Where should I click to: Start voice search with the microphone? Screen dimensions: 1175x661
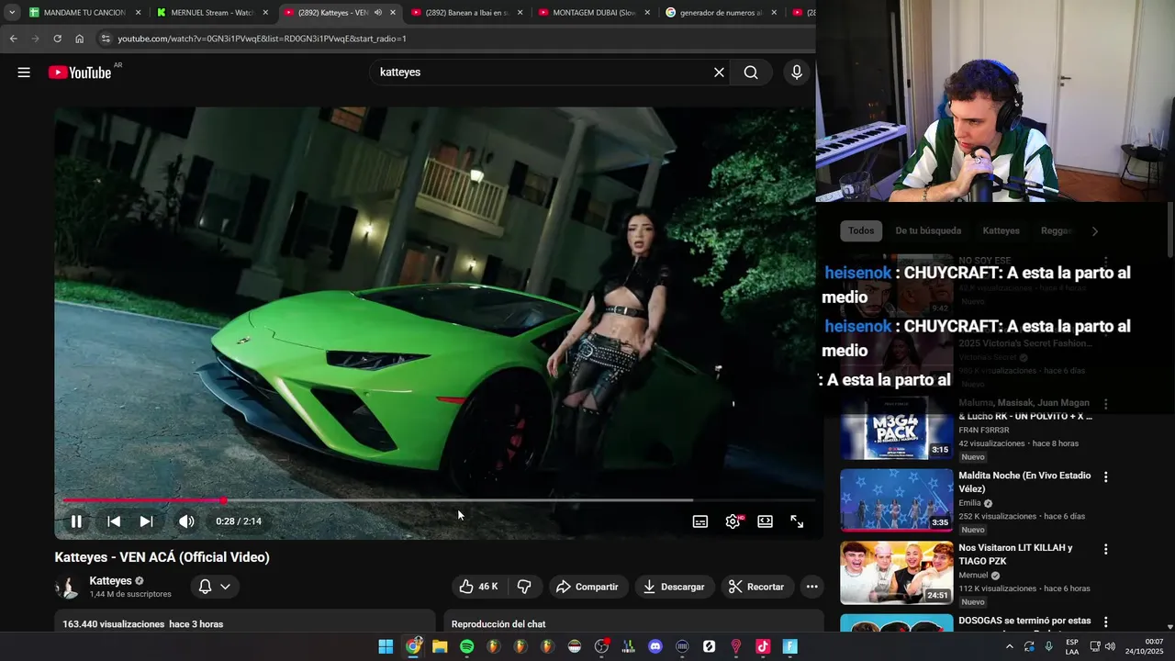point(797,73)
